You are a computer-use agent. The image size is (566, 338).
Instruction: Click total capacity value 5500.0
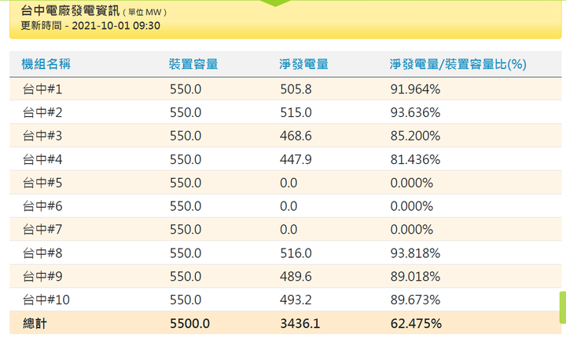click(190, 324)
